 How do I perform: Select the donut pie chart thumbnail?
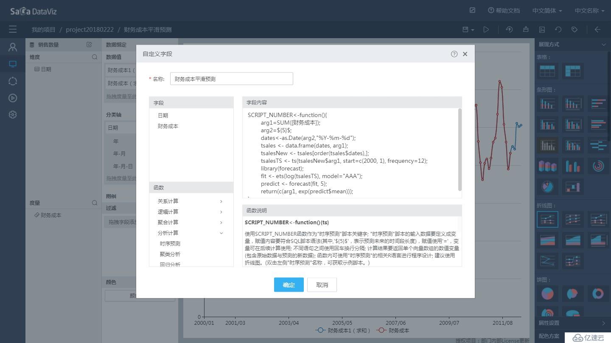point(598,293)
